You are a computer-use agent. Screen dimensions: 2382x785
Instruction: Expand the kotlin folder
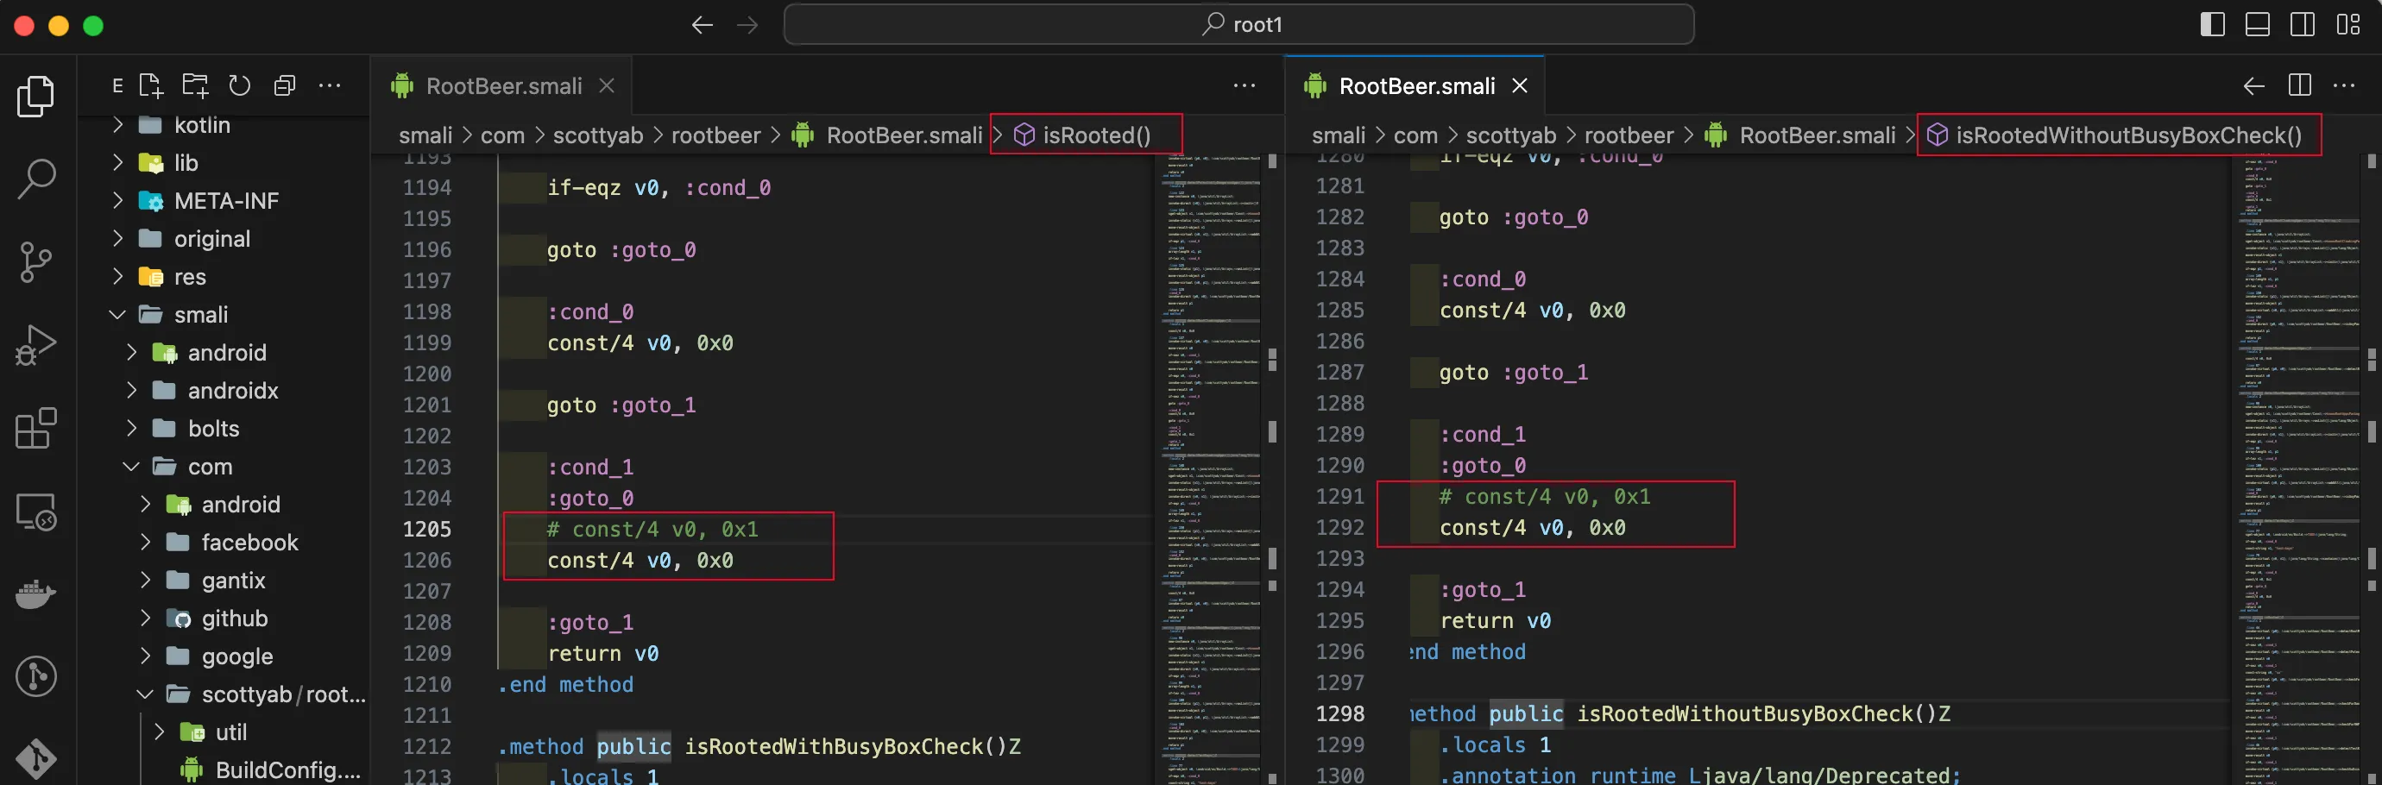point(200,125)
